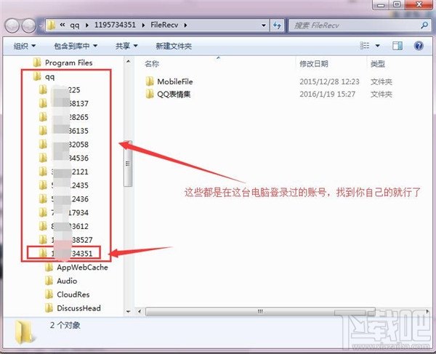Click the tree pane up arrow
The image size is (436, 354).
(128, 61)
